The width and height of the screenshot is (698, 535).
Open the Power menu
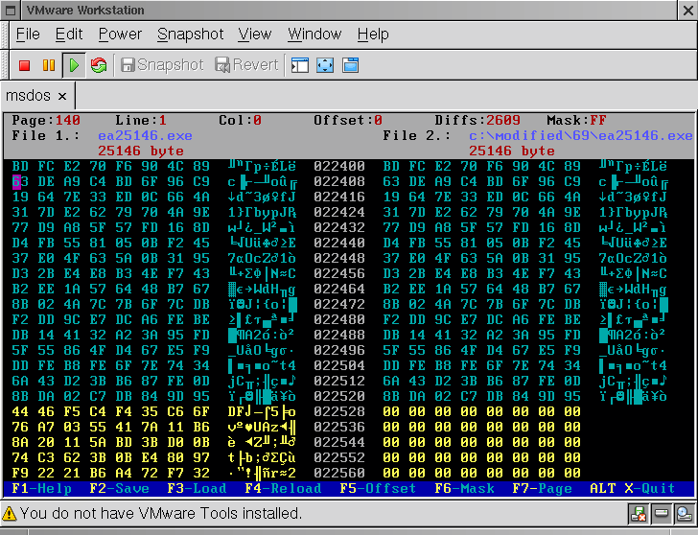[x=120, y=35]
